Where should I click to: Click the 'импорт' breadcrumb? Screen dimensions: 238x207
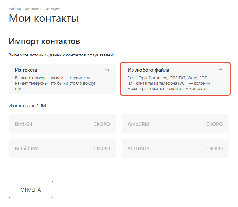click(52, 9)
